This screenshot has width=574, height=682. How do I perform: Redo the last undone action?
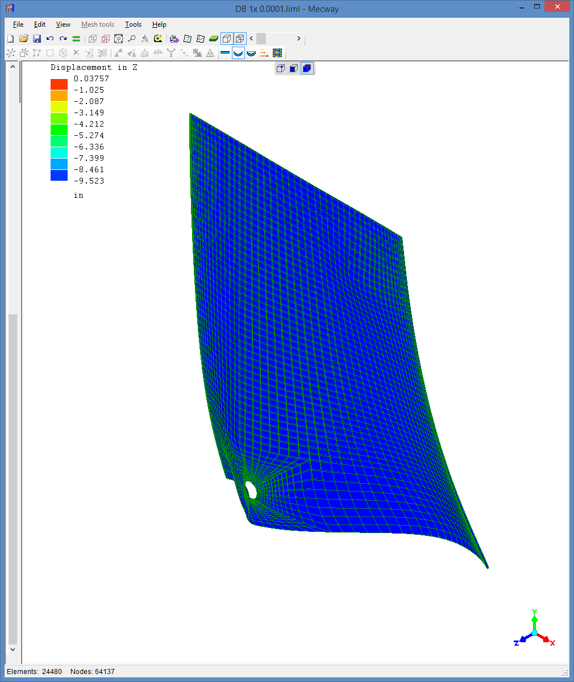tap(63, 39)
